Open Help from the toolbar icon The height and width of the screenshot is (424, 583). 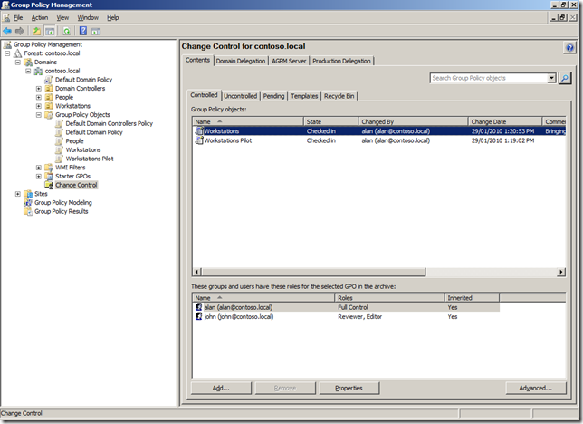tap(82, 31)
